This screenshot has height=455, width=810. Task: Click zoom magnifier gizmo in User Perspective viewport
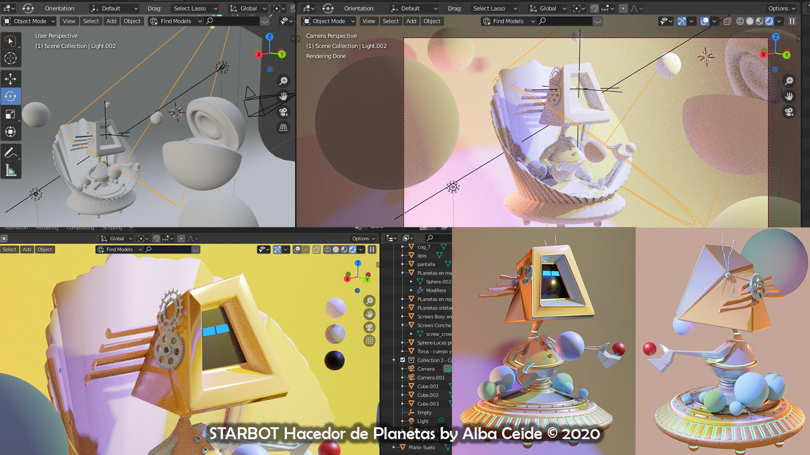[283, 81]
